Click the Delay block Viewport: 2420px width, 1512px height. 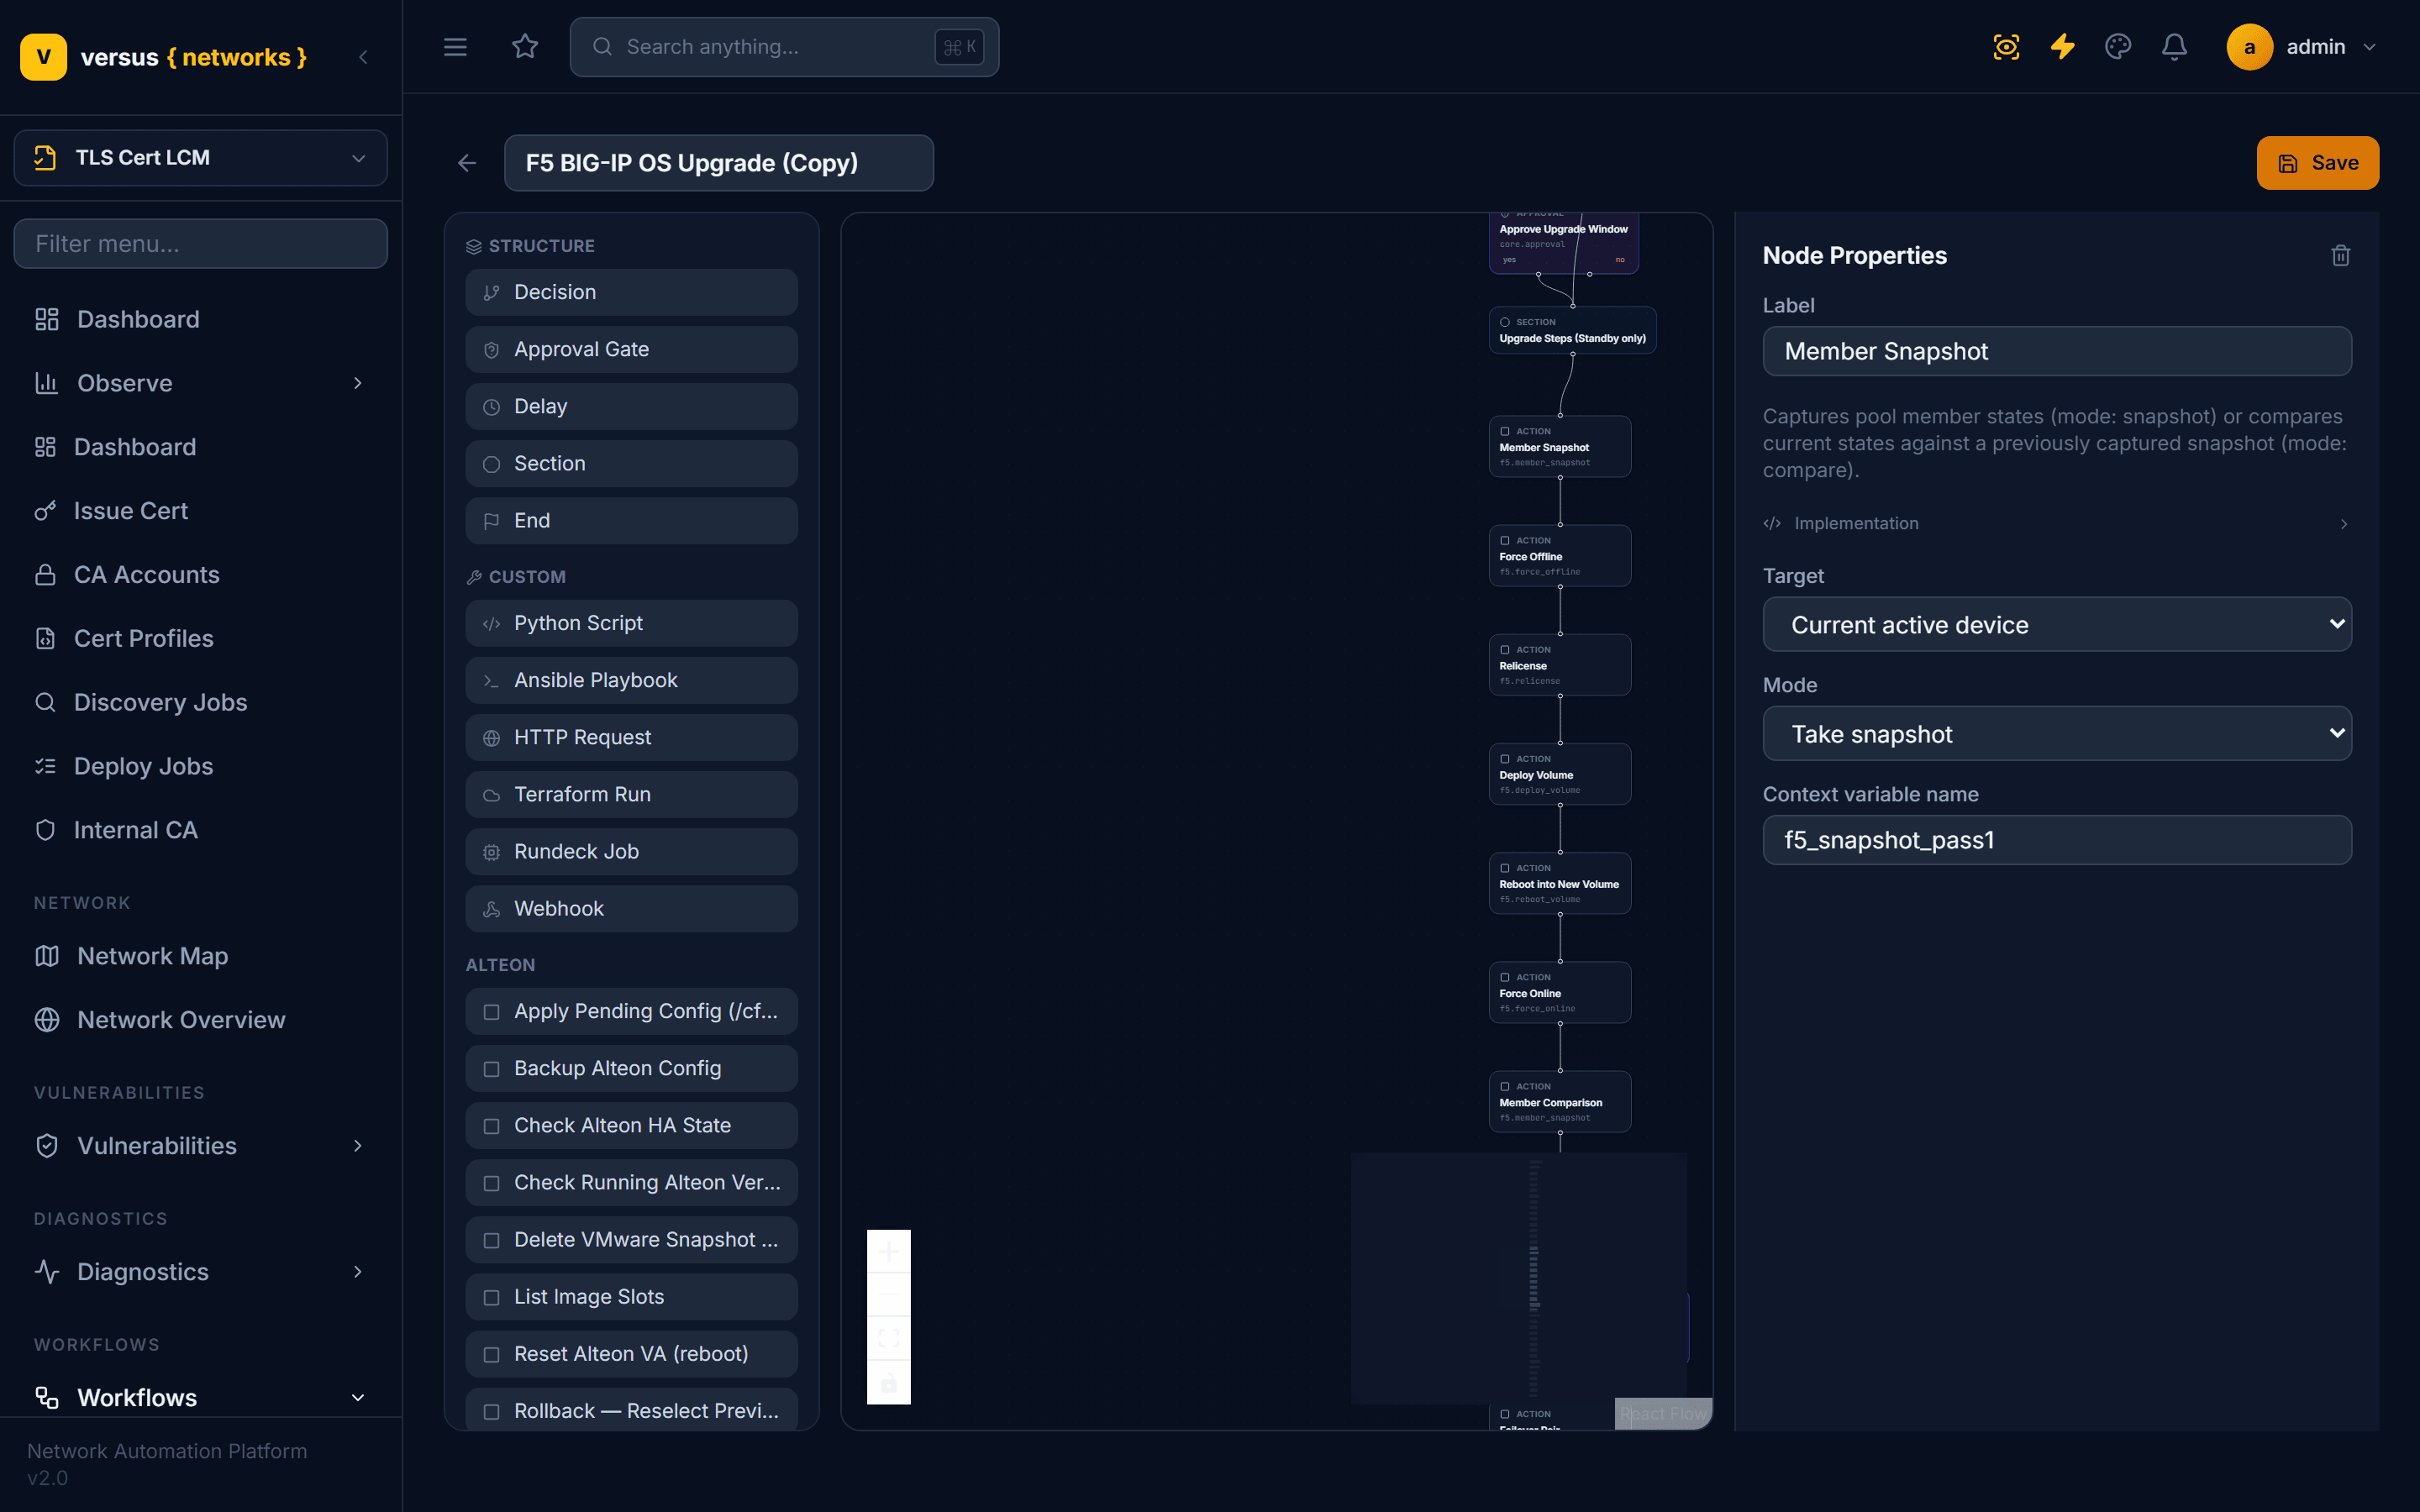coord(631,406)
